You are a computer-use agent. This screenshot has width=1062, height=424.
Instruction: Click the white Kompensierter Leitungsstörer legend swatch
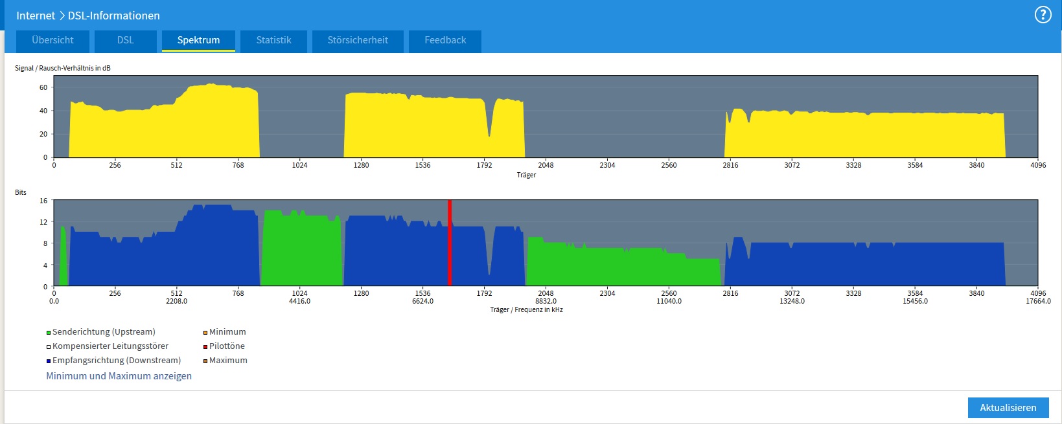pyautogui.click(x=49, y=347)
